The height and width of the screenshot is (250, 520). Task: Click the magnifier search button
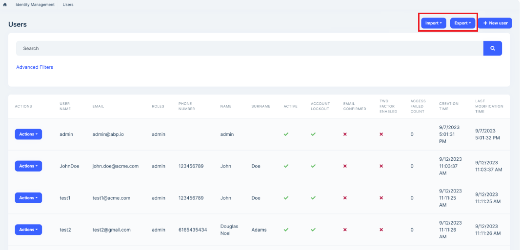[x=492, y=48]
